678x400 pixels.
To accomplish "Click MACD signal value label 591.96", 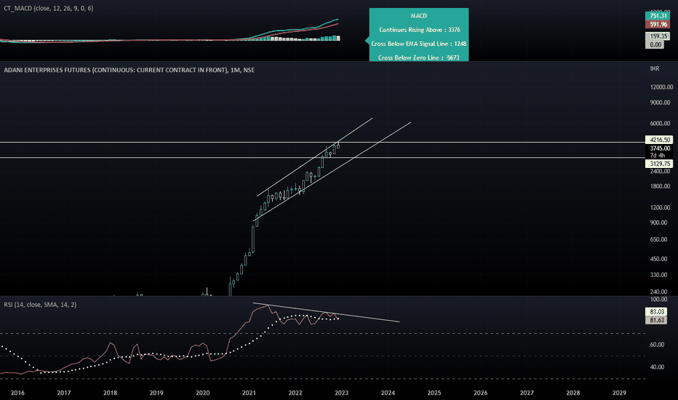I will pos(658,24).
